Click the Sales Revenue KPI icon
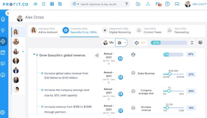The image size is (207, 118). pyautogui.click(x=133, y=73)
